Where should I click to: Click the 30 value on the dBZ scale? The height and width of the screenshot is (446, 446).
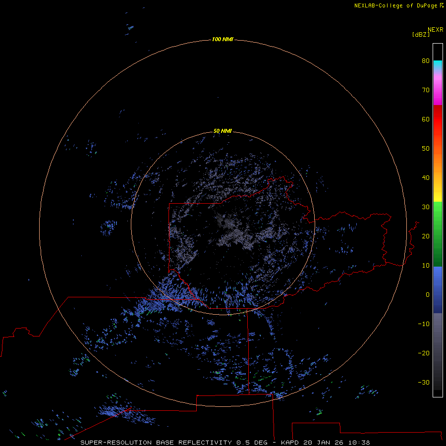click(x=426, y=207)
